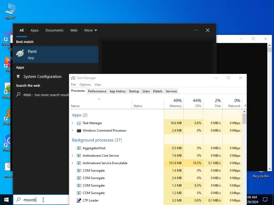This screenshot has height=205, width=274.
Task: Open the notification center icon in taskbar
Action: click(x=265, y=200)
